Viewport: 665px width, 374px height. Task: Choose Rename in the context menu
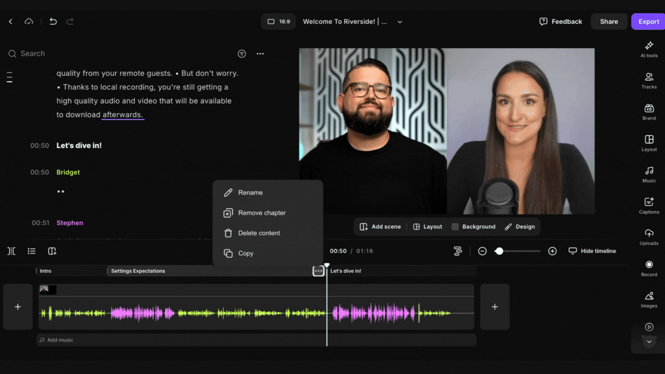(x=250, y=193)
